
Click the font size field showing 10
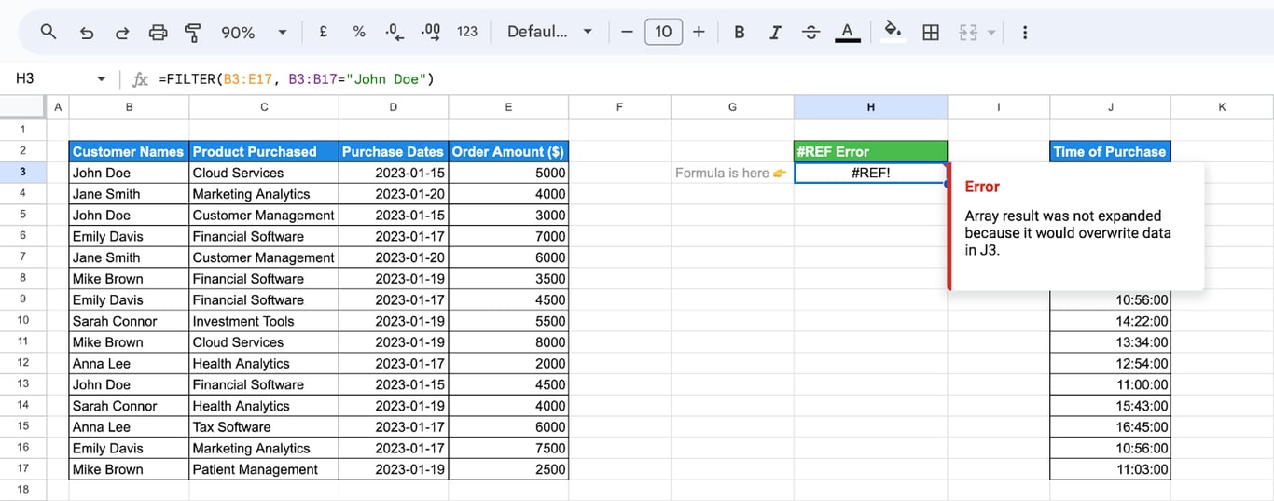pos(663,32)
